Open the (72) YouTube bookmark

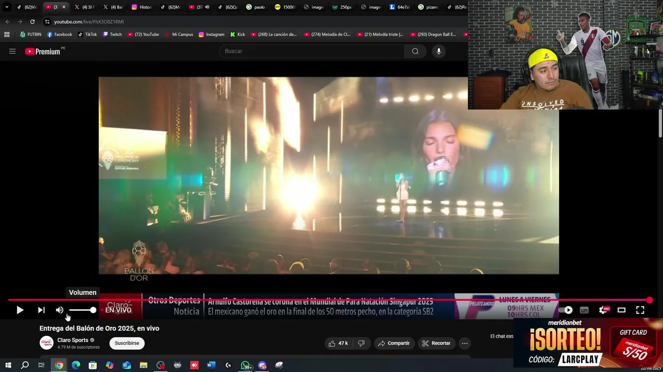[x=143, y=35]
